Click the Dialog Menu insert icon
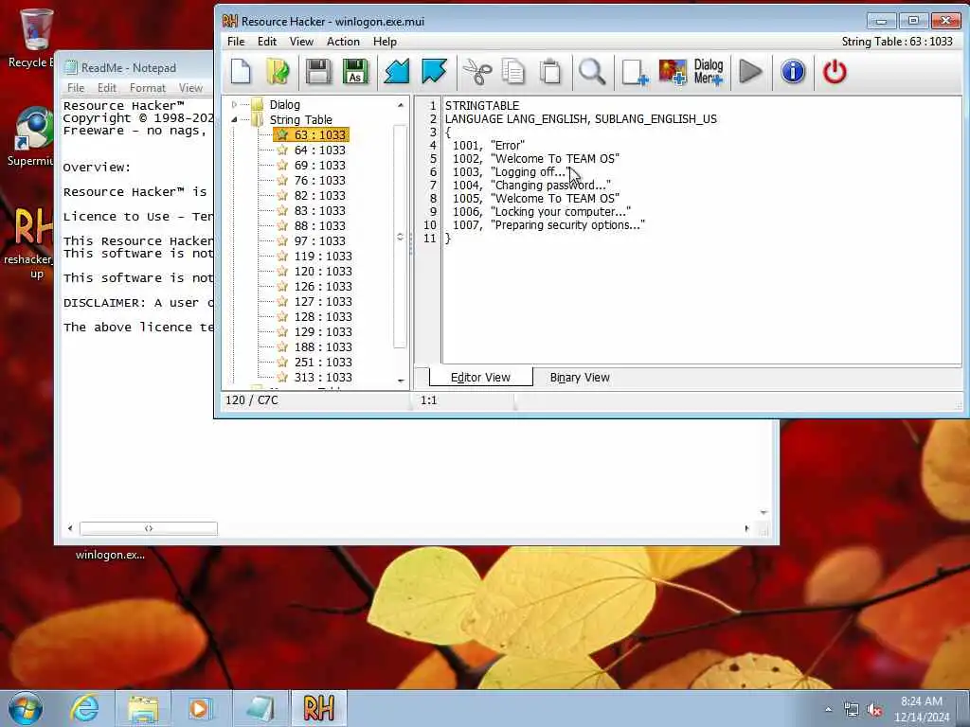970x727 pixels. click(709, 72)
